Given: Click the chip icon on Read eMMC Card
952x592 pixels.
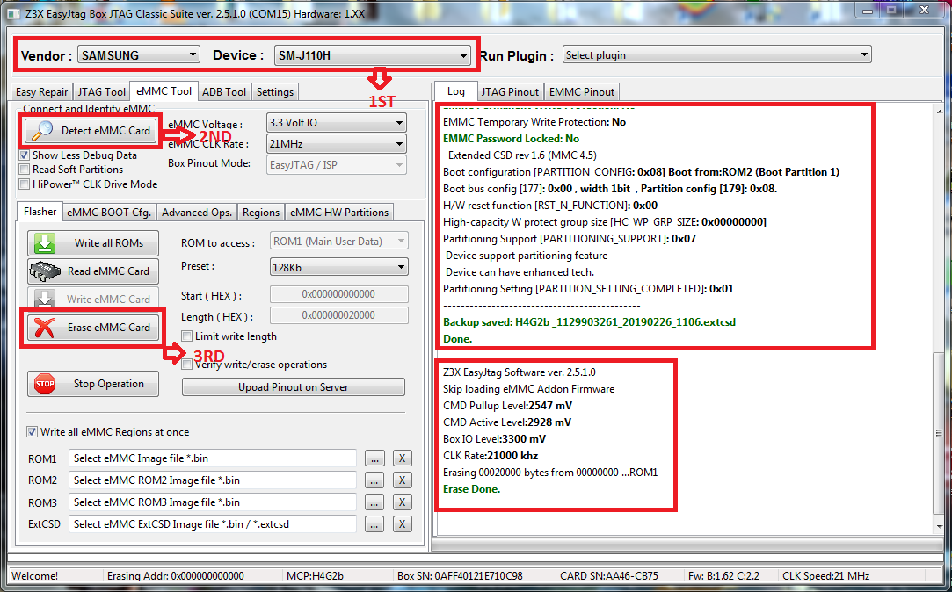Looking at the screenshot, I should click(45, 271).
